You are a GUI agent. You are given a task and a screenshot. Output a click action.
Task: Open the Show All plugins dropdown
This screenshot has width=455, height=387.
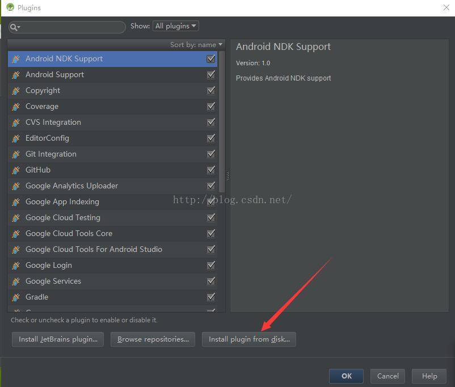point(176,26)
